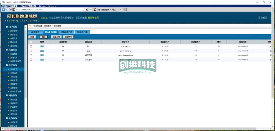Collapse the 金币系统 sidebar group
The height and width of the screenshot is (131, 275).
pos(7,118)
